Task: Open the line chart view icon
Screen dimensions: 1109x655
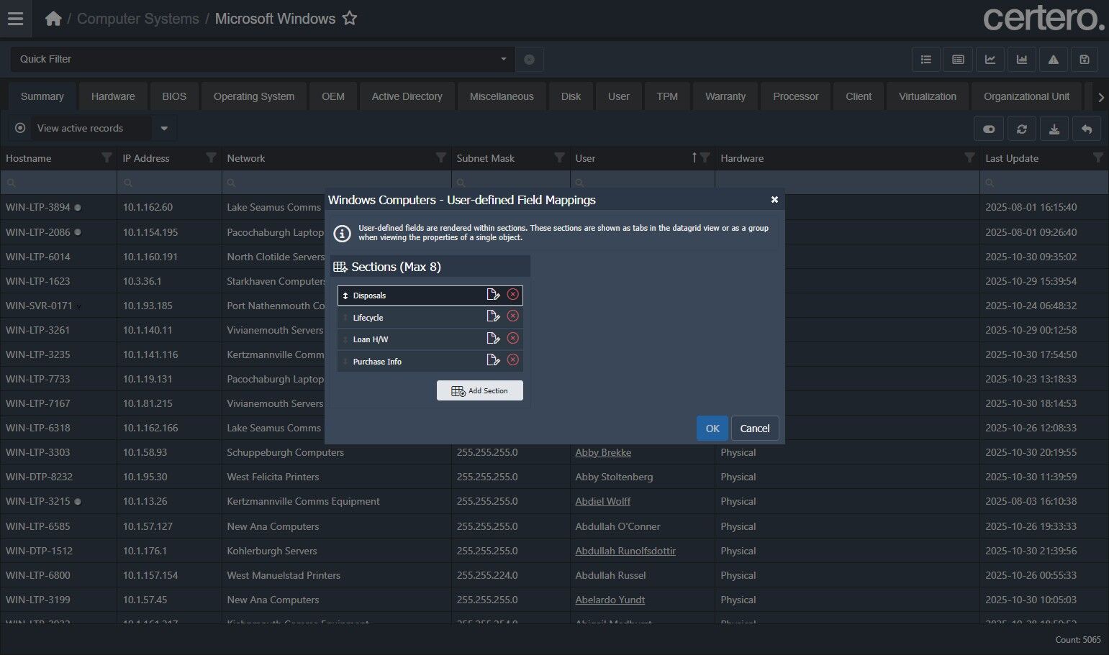Action: (990, 60)
